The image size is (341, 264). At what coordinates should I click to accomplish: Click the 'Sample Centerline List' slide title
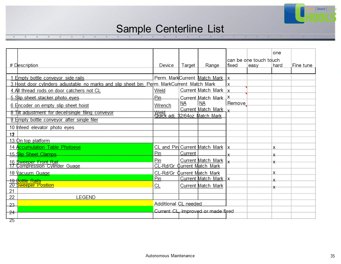click(170, 29)
